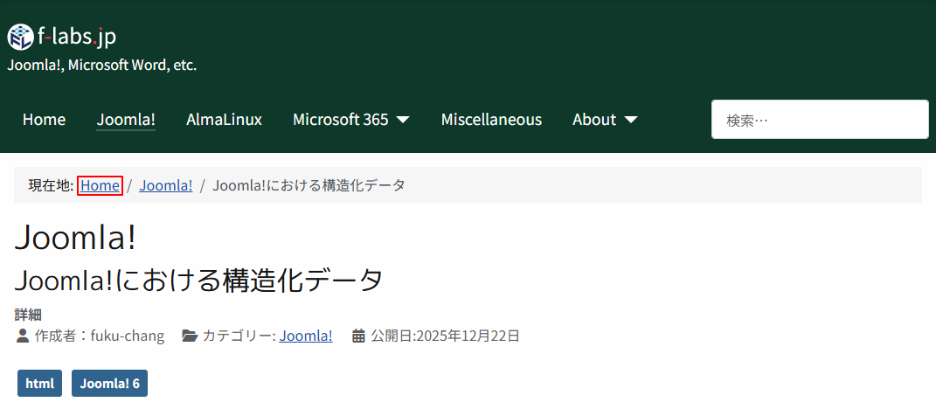Click the Home breadcrumb link
This screenshot has width=936, height=402.
[100, 185]
